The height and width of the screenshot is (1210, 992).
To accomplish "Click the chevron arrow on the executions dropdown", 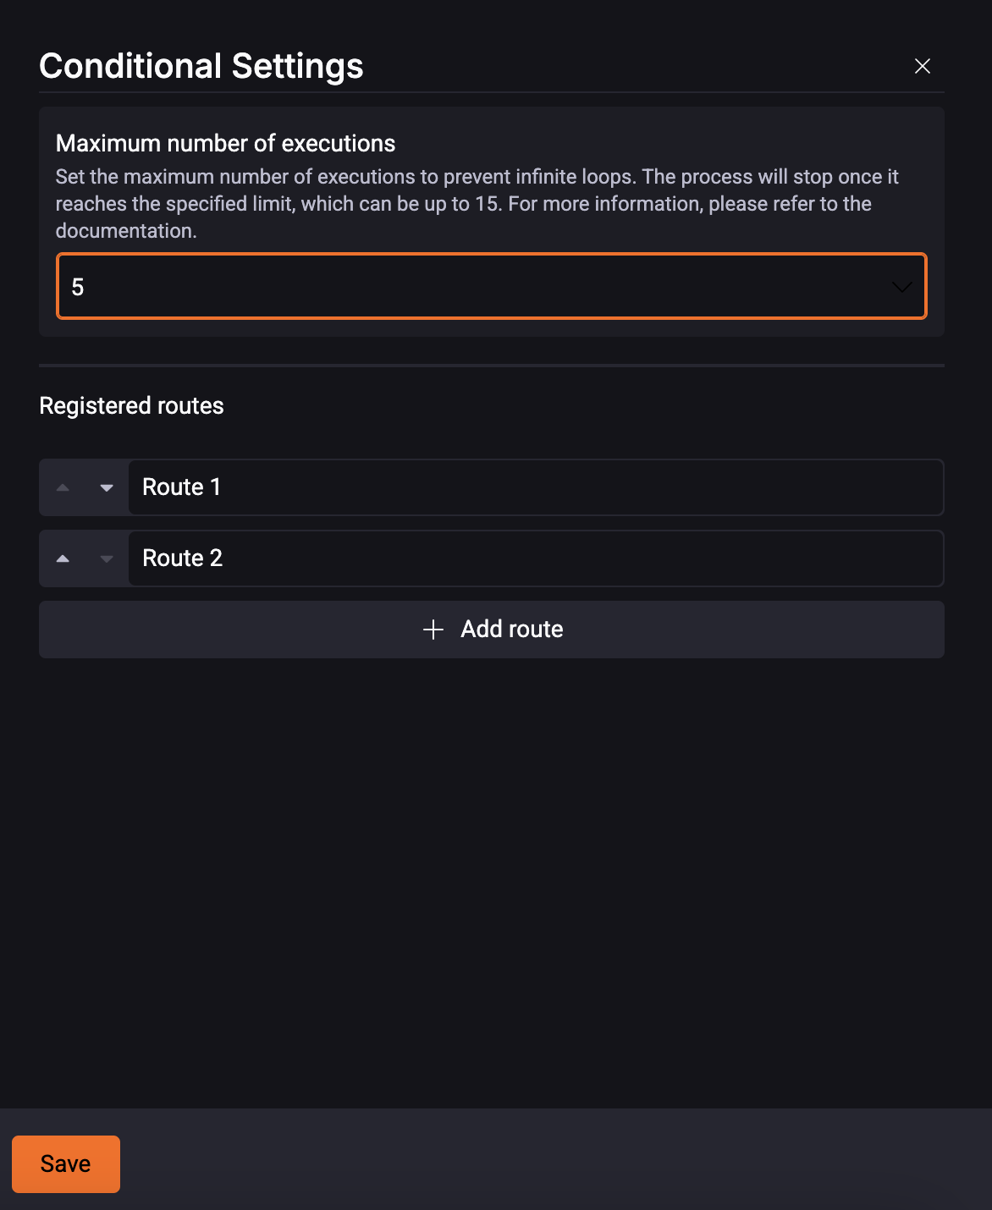I will [x=901, y=287].
